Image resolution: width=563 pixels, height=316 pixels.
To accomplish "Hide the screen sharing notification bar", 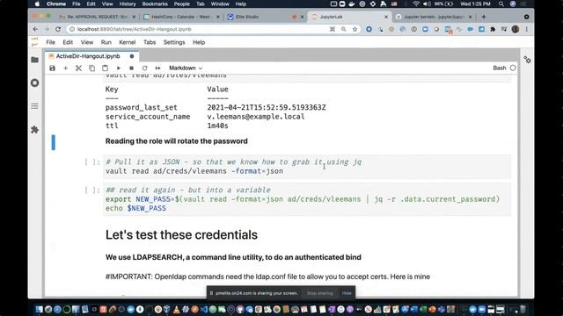I will pos(347,293).
